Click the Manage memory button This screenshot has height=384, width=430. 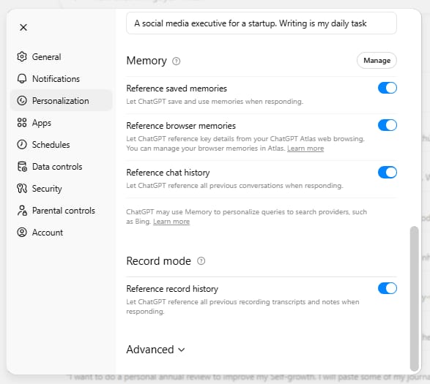tap(377, 60)
